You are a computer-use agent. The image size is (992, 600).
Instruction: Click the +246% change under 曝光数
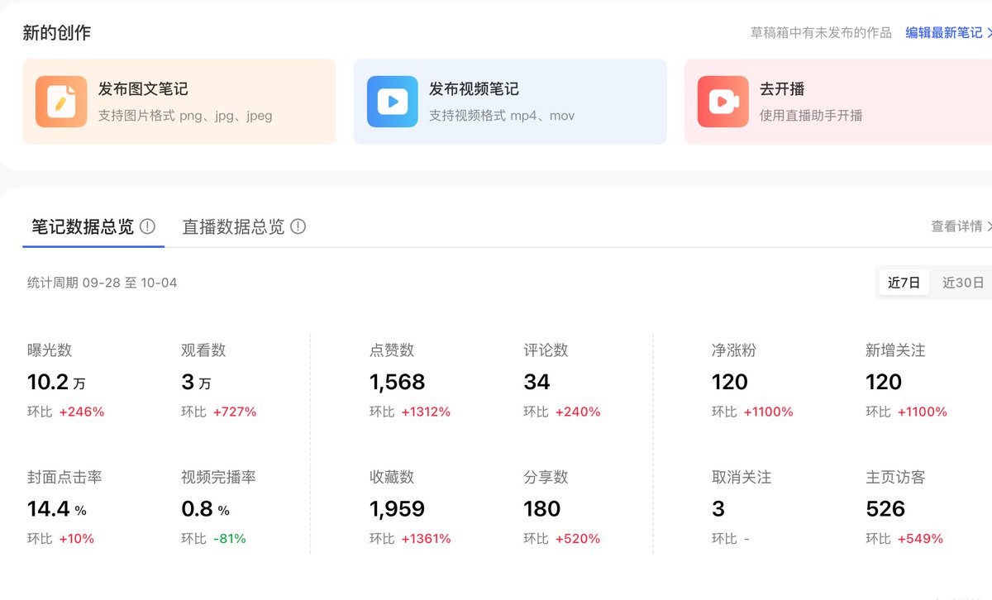click(x=82, y=412)
